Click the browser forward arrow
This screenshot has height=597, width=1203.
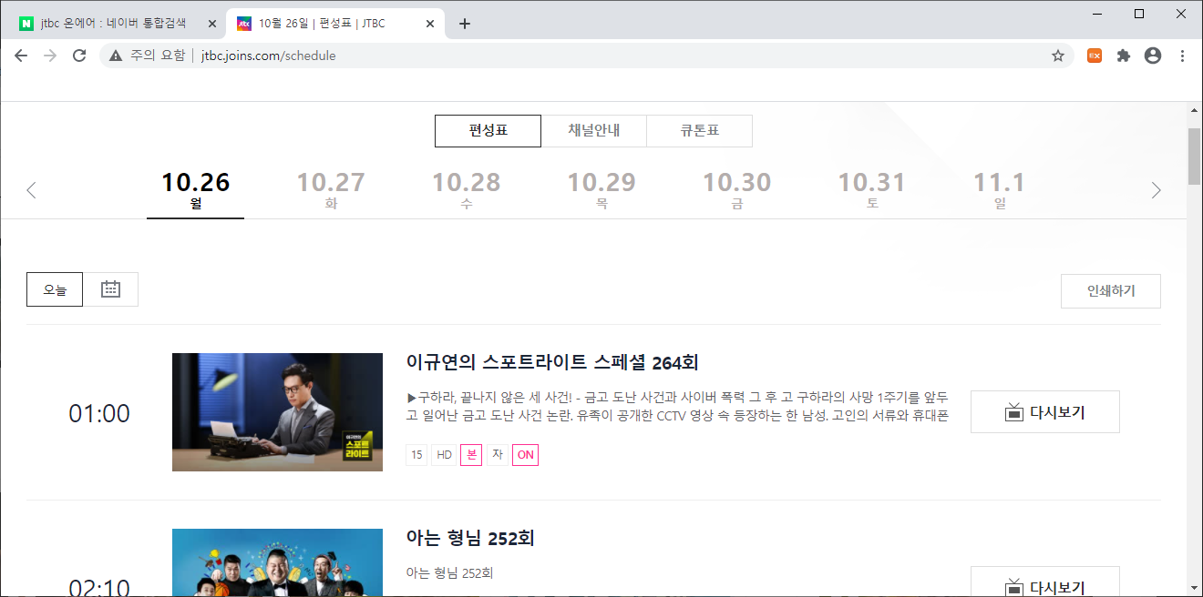point(50,56)
